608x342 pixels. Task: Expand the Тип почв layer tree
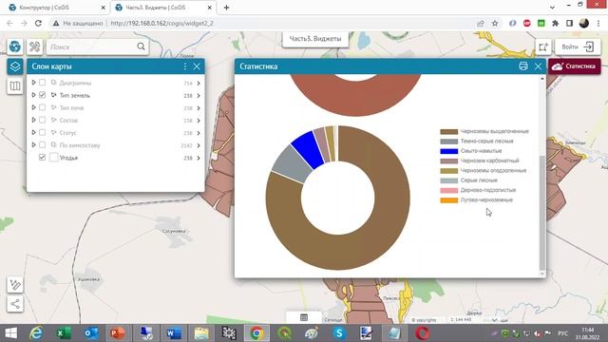(x=34, y=107)
